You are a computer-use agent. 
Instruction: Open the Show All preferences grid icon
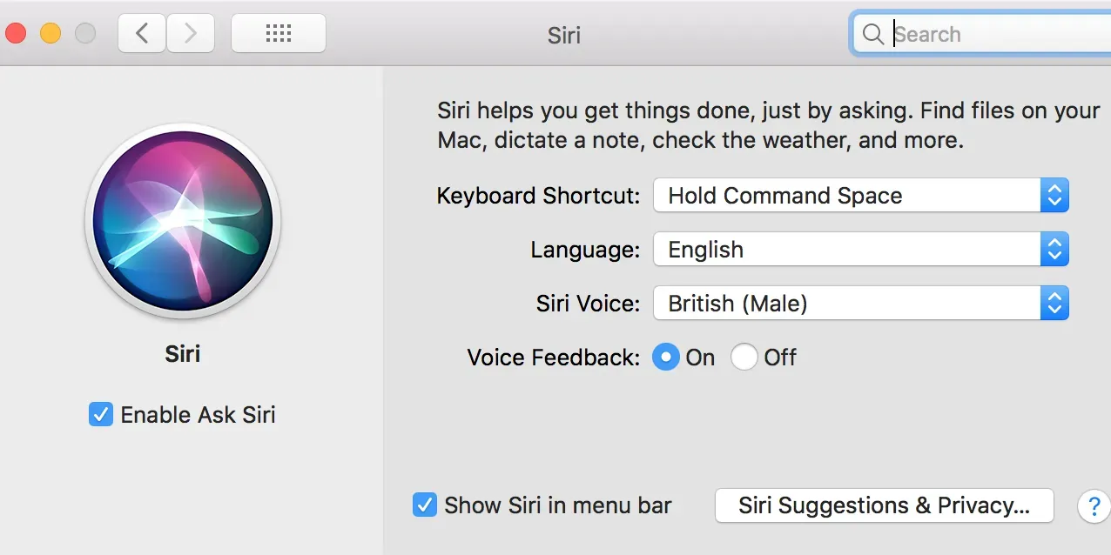coord(278,32)
